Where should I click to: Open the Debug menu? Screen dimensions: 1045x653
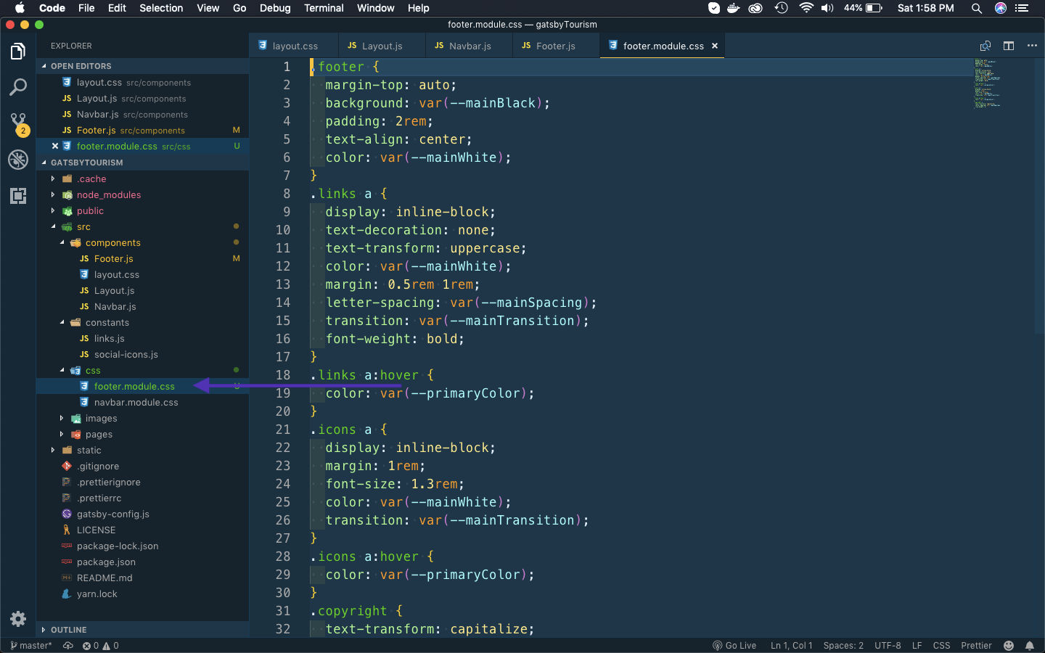coord(275,8)
